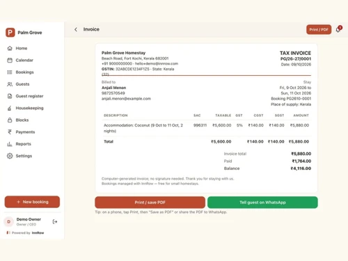Click the logout icon beside Demo Owner
Image resolution: width=348 pixels, height=261 pixels.
pos(55,222)
